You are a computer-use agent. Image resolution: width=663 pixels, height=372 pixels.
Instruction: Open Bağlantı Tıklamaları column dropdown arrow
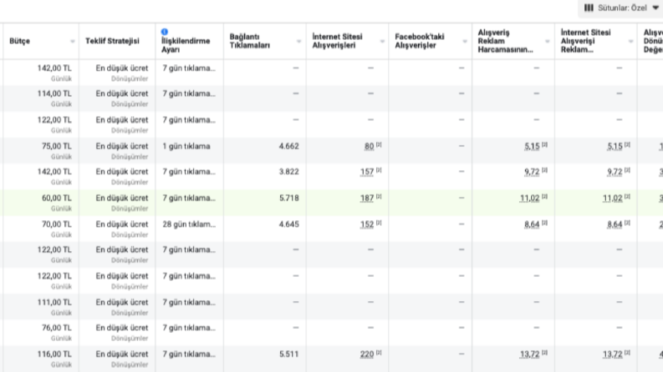click(x=298, y=42)
